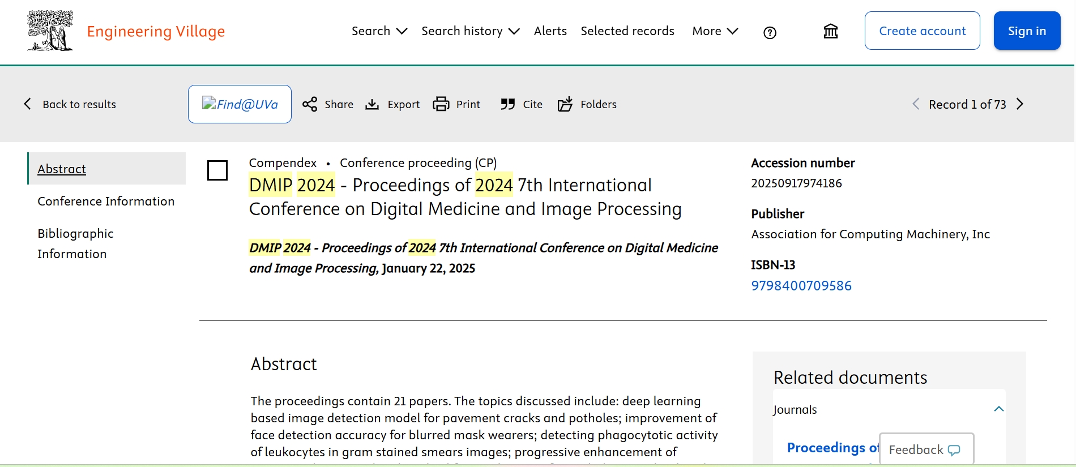Collapse the Journals section chevron
This screenshot has height=467, width=1076.
coord(999,409)
